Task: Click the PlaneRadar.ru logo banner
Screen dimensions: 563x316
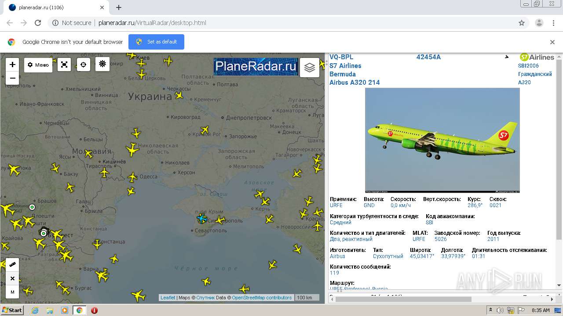Action: [256, 66]
